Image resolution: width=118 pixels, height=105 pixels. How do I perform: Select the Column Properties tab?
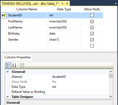18,57
